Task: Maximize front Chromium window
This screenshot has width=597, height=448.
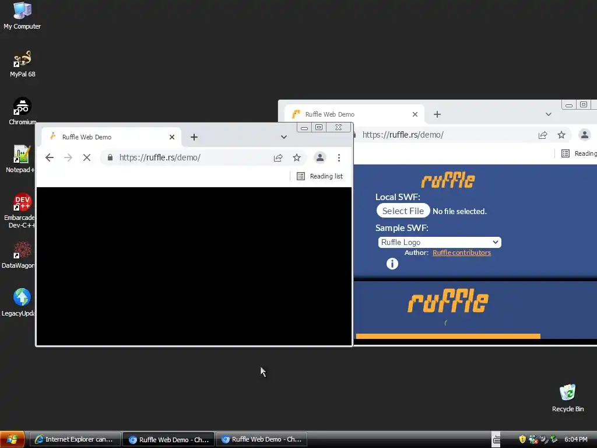Action: point(319,127)
